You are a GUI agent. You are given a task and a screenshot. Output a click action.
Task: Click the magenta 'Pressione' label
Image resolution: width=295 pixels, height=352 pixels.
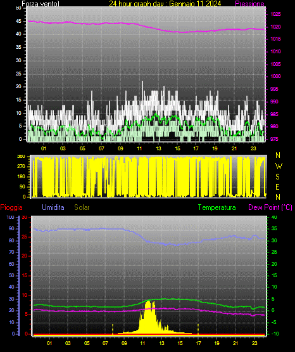250,4
